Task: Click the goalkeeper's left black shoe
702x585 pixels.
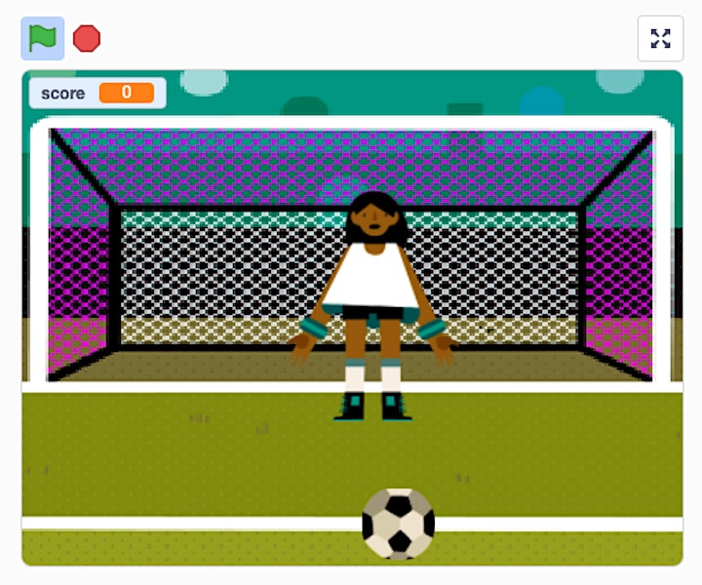Action: [350, 407]
